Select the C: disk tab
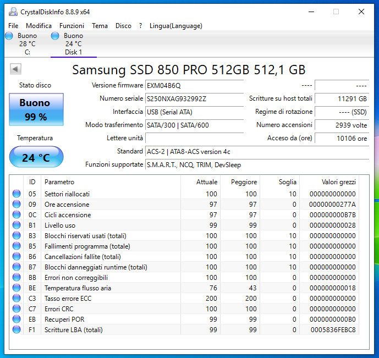Image resolution: width=379 pixels, height=358 pixels. click(x=27, y=44)
